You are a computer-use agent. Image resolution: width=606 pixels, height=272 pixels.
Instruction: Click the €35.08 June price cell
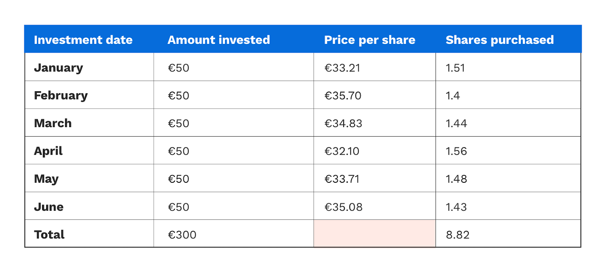(344, 207)
